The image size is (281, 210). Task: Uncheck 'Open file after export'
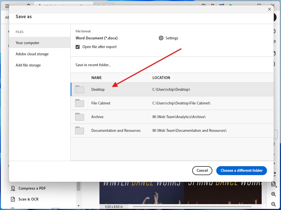[77, 47]
